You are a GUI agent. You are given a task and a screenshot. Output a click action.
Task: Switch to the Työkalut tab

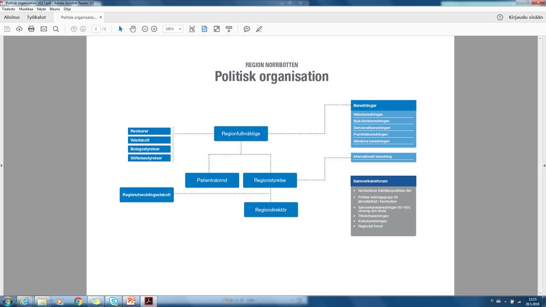[36, 17]
